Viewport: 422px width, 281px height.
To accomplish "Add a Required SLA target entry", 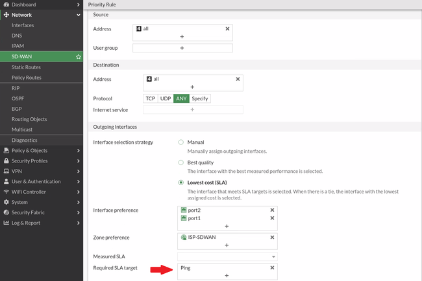I will 227,276.
